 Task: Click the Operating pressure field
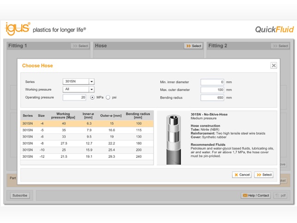coord(74,98)
